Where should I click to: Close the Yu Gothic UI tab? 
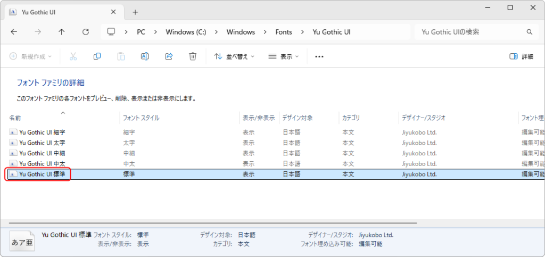[x=113, y=12]
